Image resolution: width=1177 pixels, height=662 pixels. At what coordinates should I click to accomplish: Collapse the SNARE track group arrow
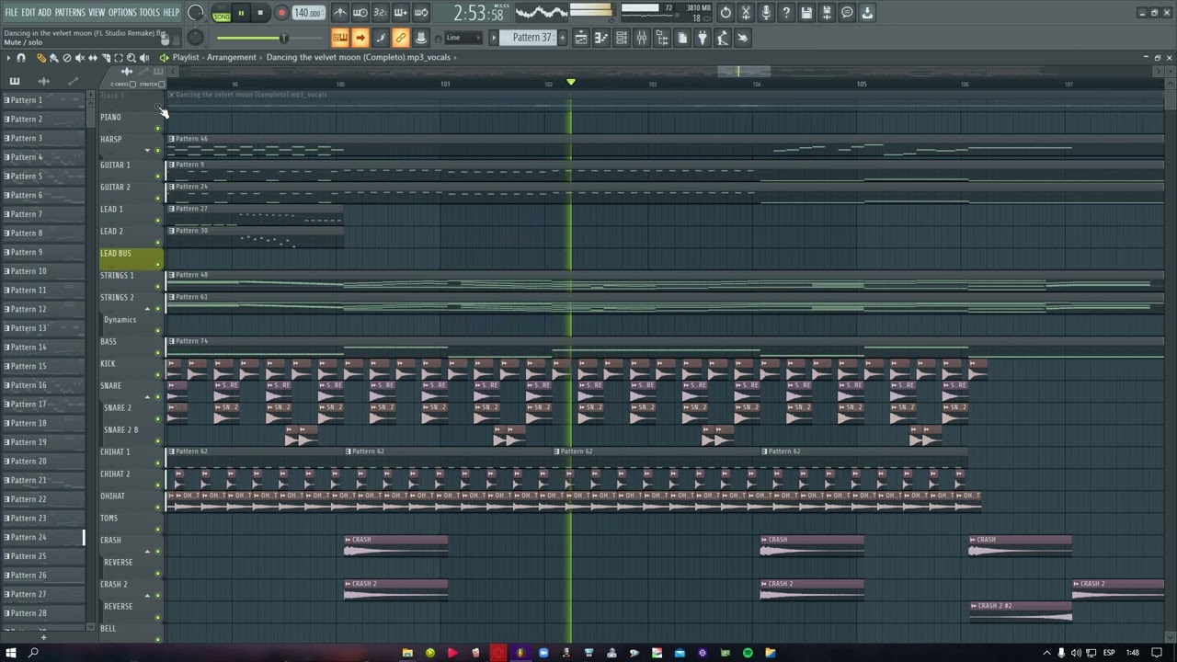tap(147, 396)
